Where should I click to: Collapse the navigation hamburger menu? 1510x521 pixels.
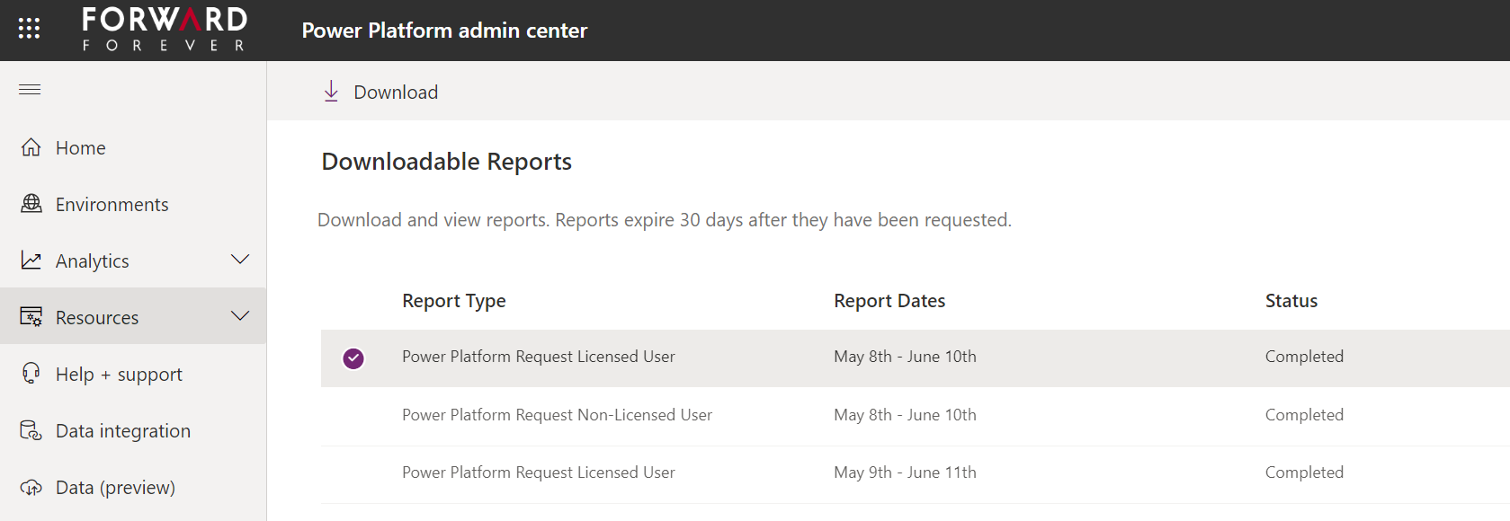coord(30,89)
